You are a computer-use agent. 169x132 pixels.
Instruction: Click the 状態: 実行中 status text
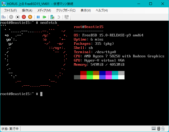tap(10, 129)
